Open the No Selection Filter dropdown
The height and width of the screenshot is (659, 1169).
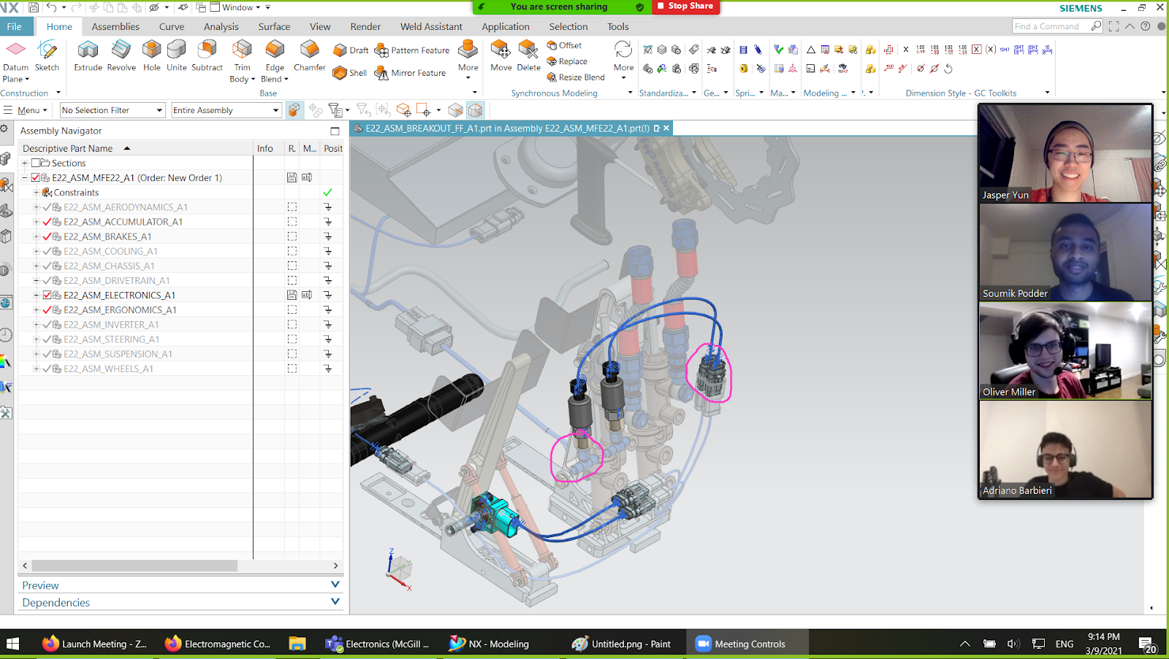[x=112, y=110]
